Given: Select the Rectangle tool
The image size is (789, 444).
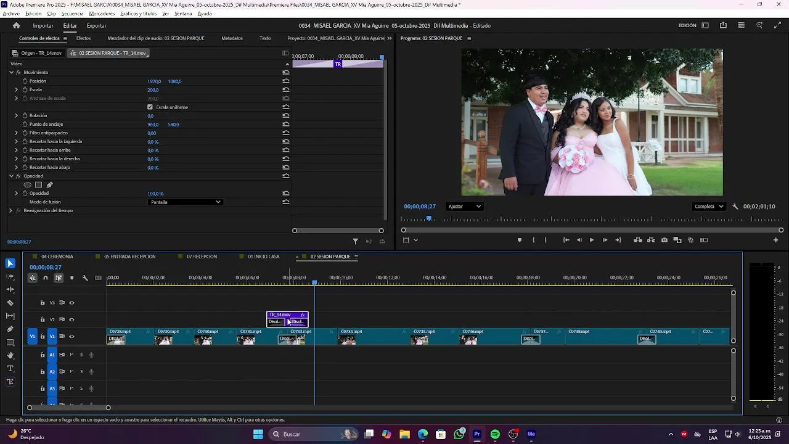Looking at the screenshot, I should [10, 342].
